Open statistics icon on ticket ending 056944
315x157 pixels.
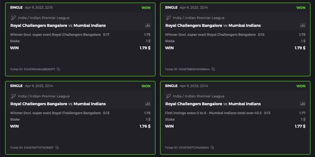click(303, 25)
